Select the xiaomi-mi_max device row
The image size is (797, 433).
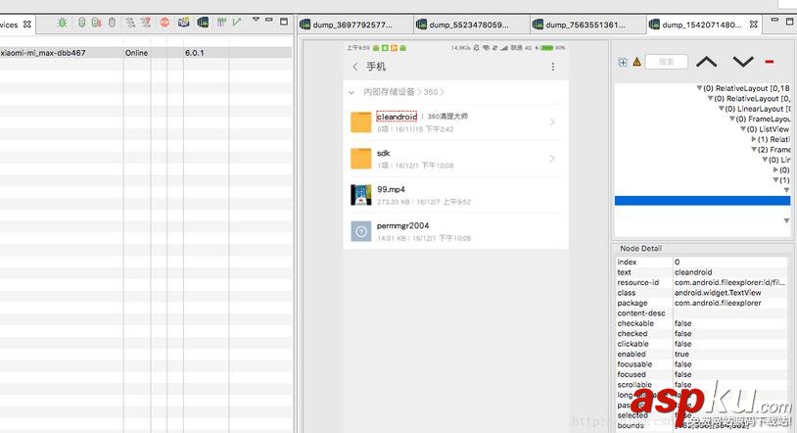(x=59, y=53)
